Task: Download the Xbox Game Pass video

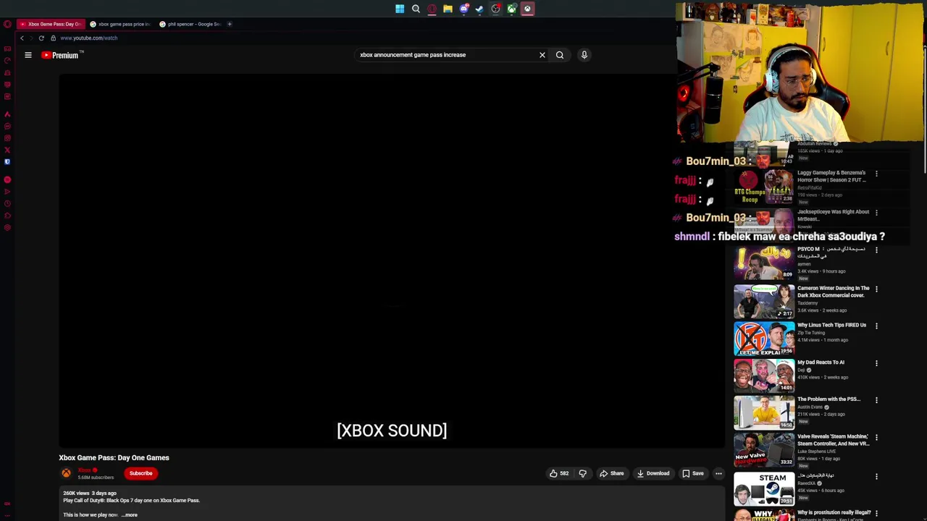Action: click(653, 473)
